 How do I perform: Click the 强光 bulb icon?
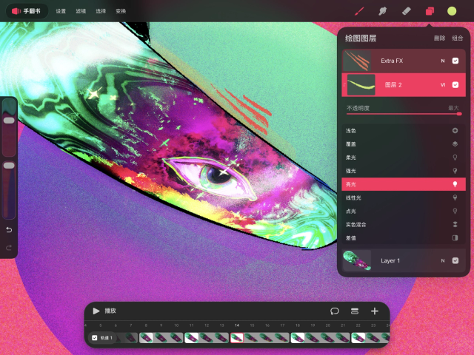455,171
